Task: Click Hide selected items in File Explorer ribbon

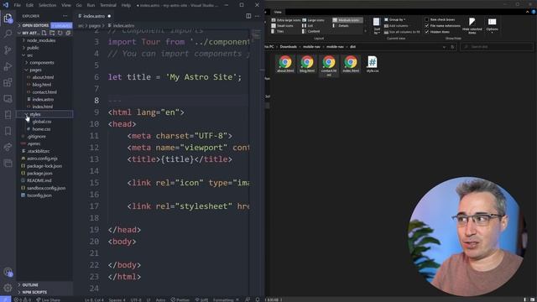Action: [x=472, y=26]
